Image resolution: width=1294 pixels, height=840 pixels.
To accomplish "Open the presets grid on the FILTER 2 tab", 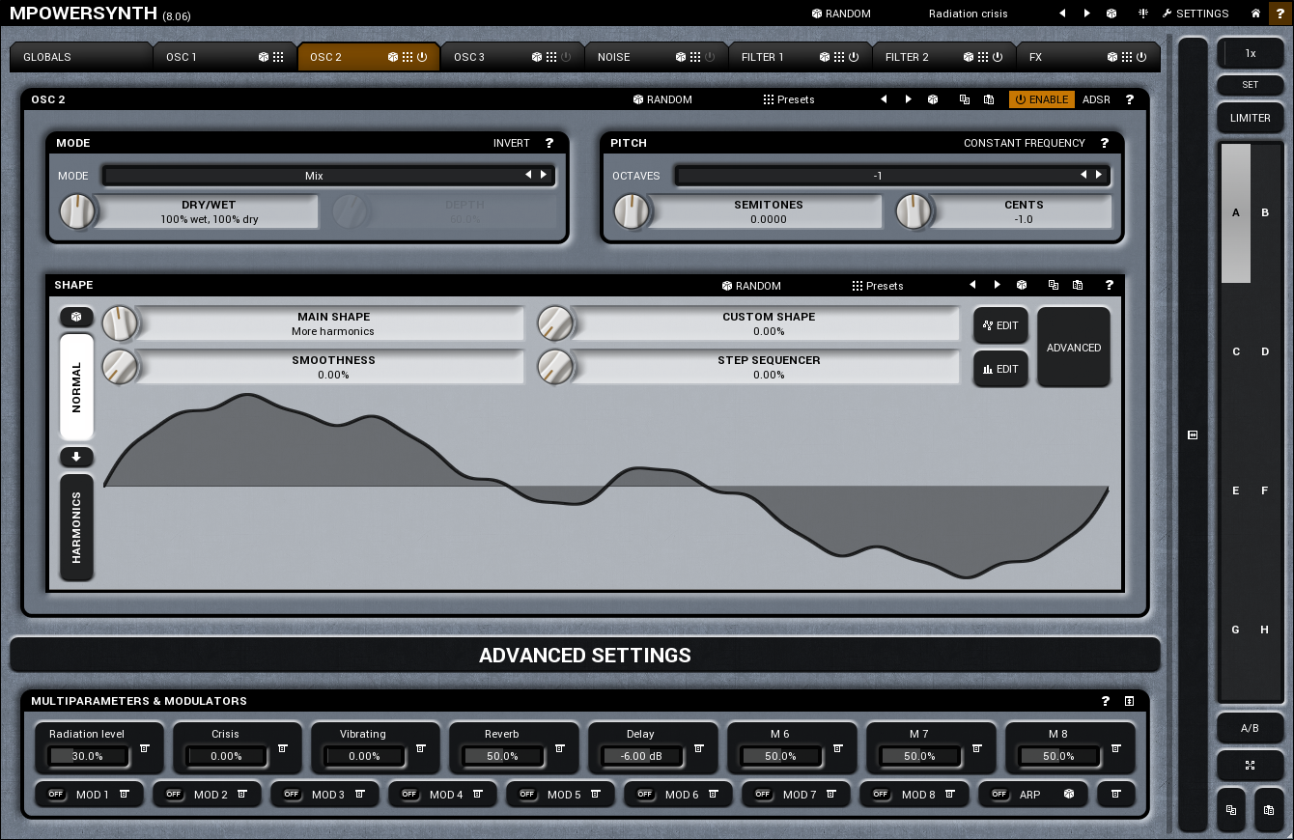I will (983, 57).
